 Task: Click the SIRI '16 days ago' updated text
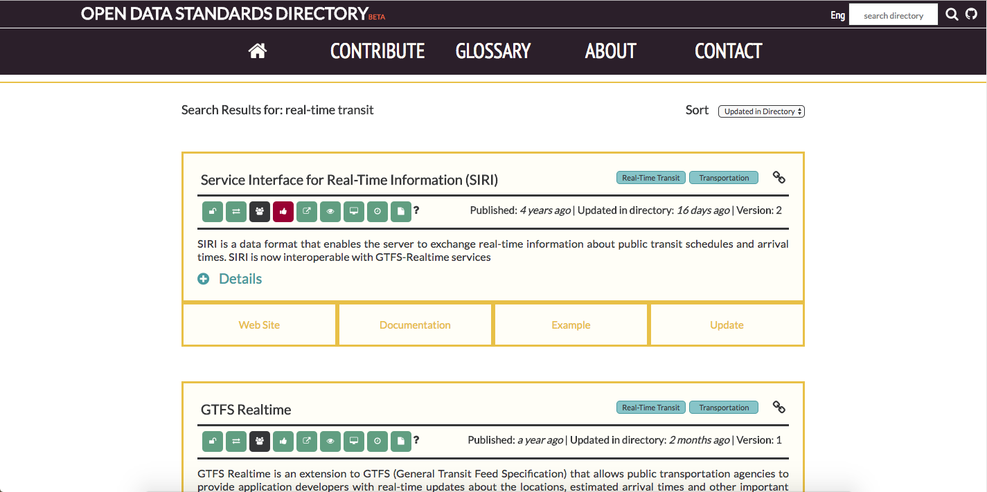click(703, 210)
